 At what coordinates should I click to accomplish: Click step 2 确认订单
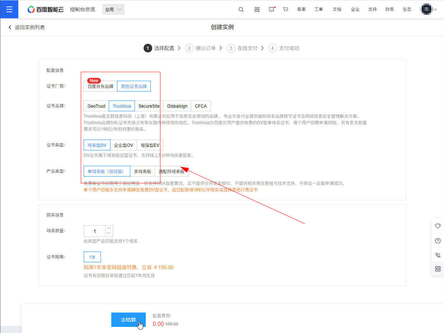201,48
